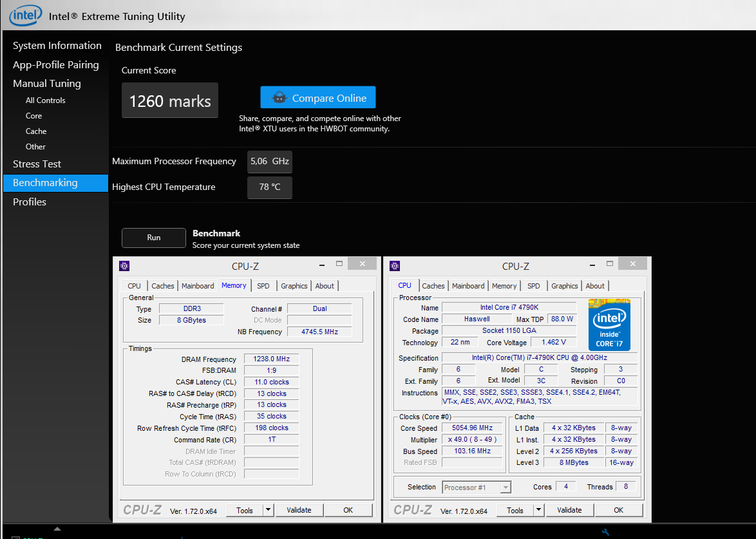The width and height of the screenshot is (756, 539).
Task: Open Cache tuning sub-item
Action: point(36,131)
